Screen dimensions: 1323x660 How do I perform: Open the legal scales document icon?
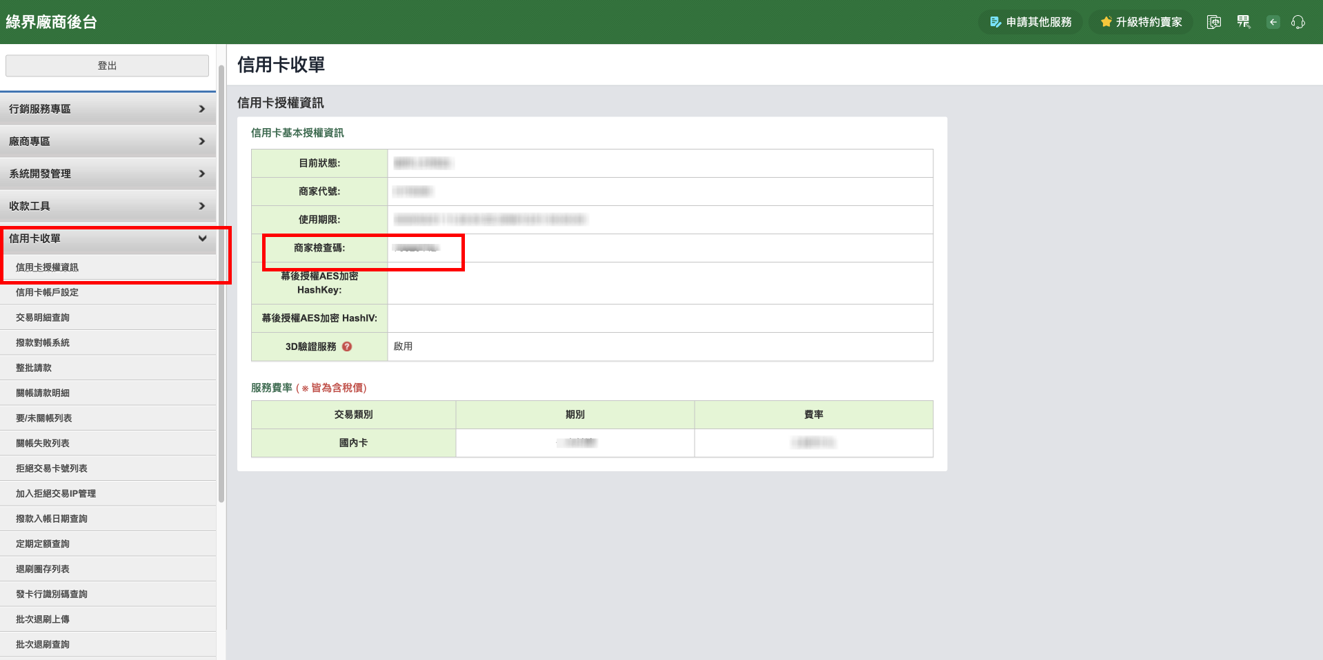click(x=1214, y=22)
